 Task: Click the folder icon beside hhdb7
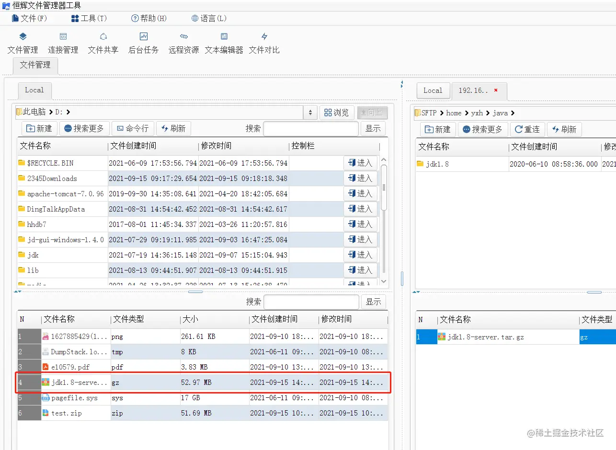click(22, 224)
